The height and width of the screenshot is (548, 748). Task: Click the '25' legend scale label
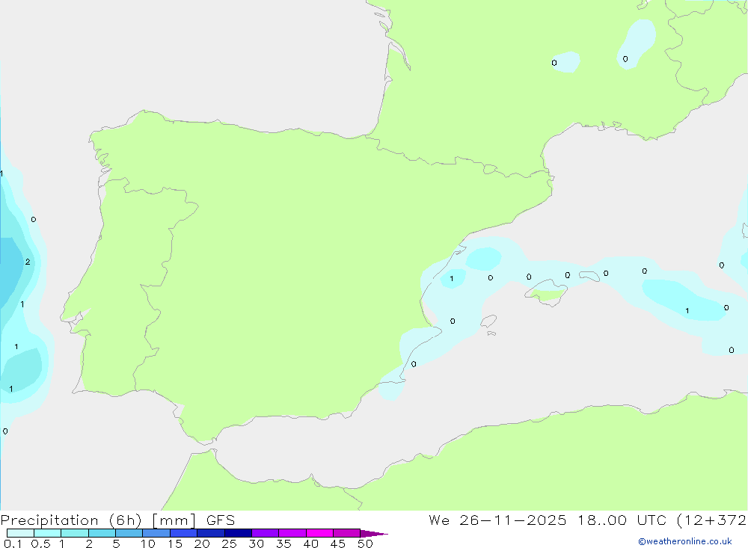coord(229,544)
